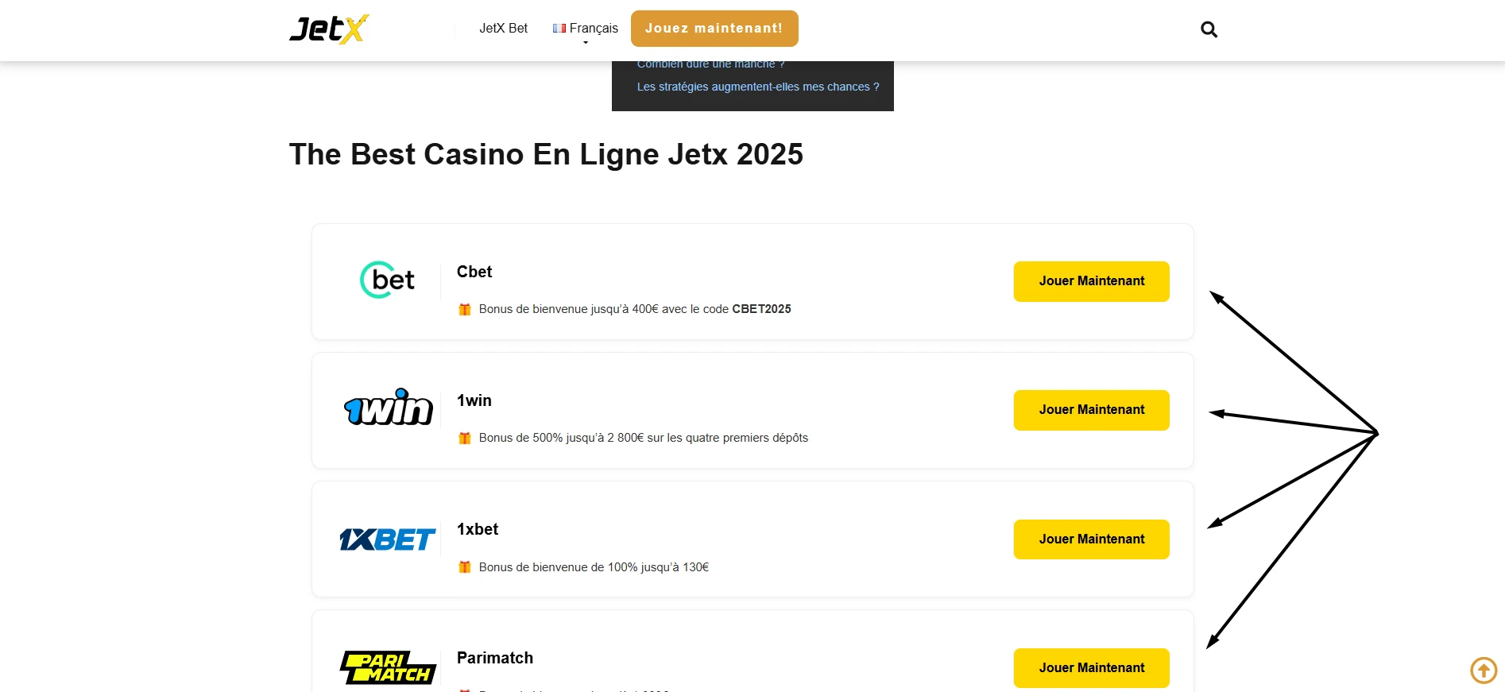Click the scroll-to-top arrow button

point(1483,670)
